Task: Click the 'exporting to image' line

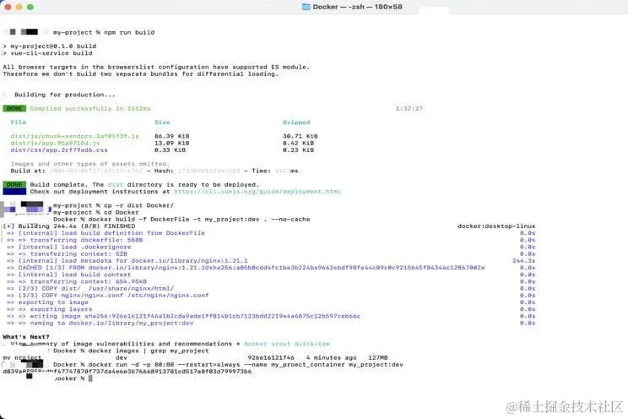Action: [x=53, y=302]
